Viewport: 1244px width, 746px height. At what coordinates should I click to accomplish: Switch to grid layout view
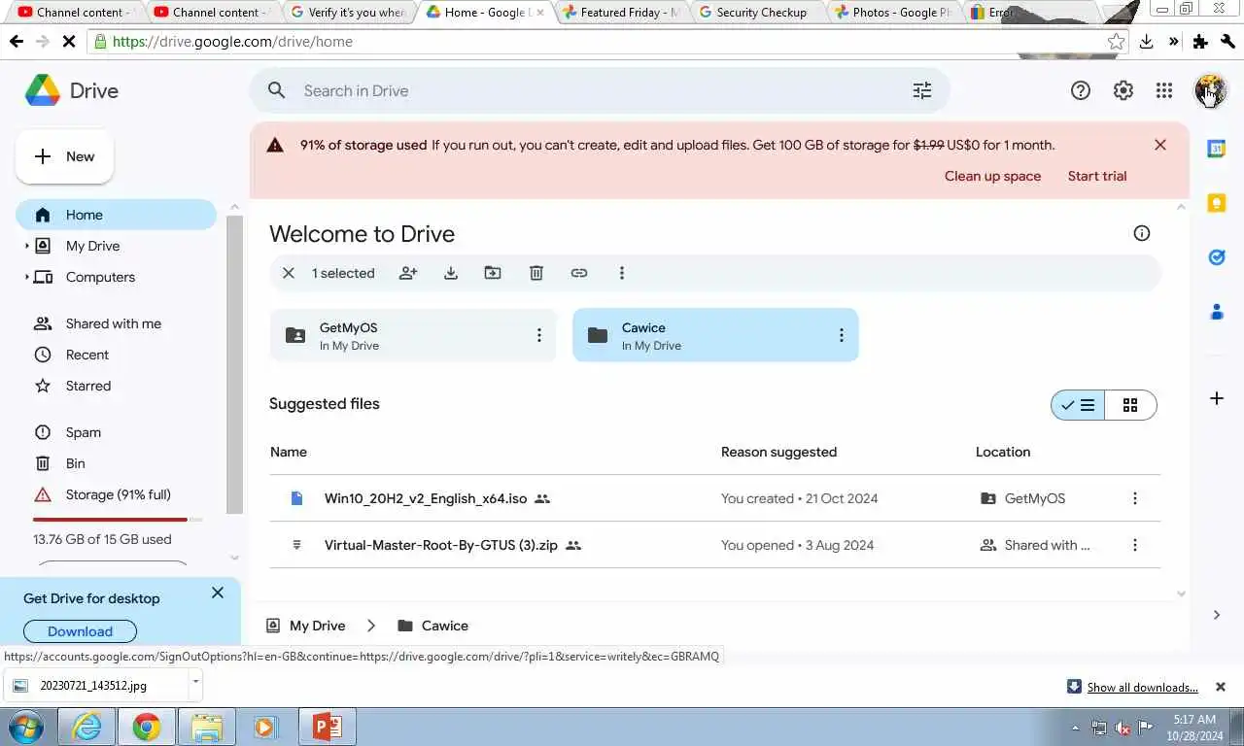point(1130,405)
